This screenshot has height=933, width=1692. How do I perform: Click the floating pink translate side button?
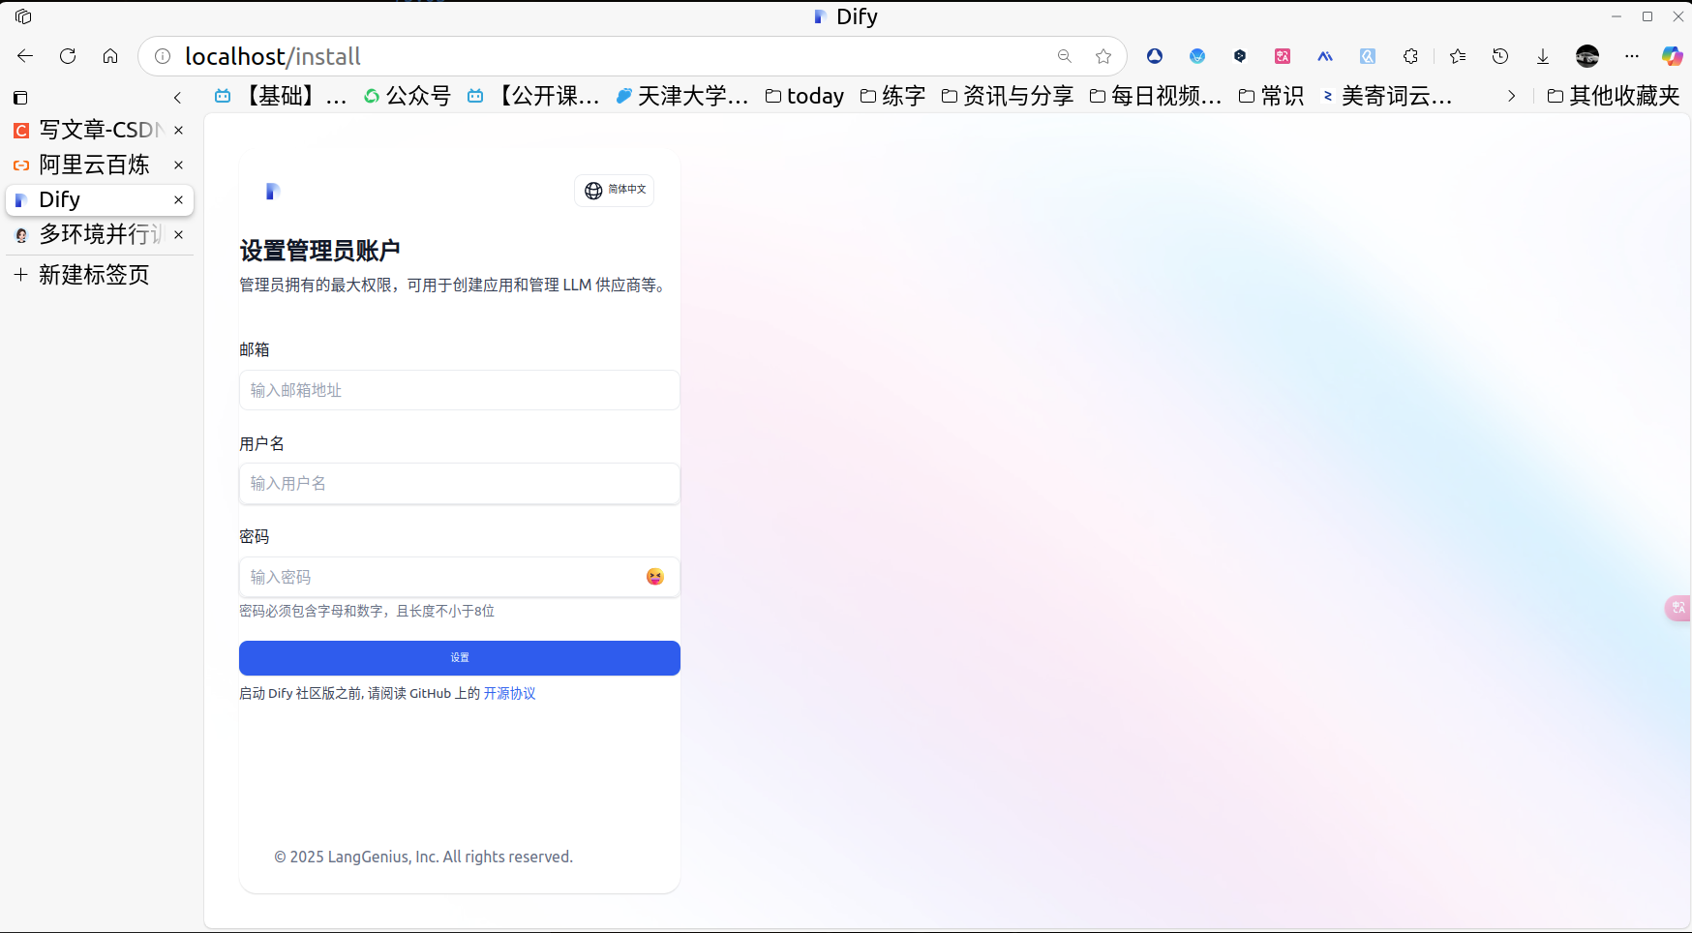(x=1678, y=608)
